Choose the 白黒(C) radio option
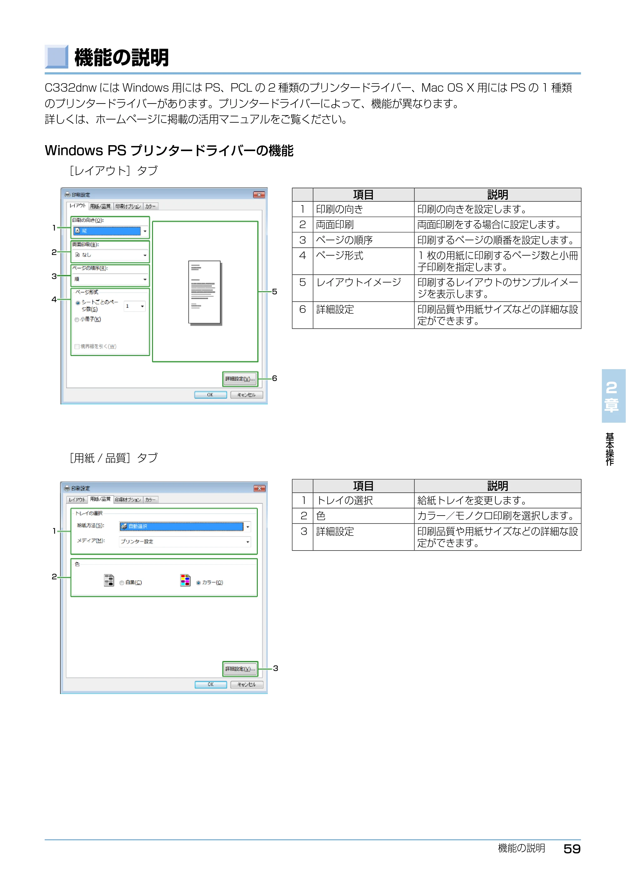The image size is (626, 885). click(x=122, y=583)
